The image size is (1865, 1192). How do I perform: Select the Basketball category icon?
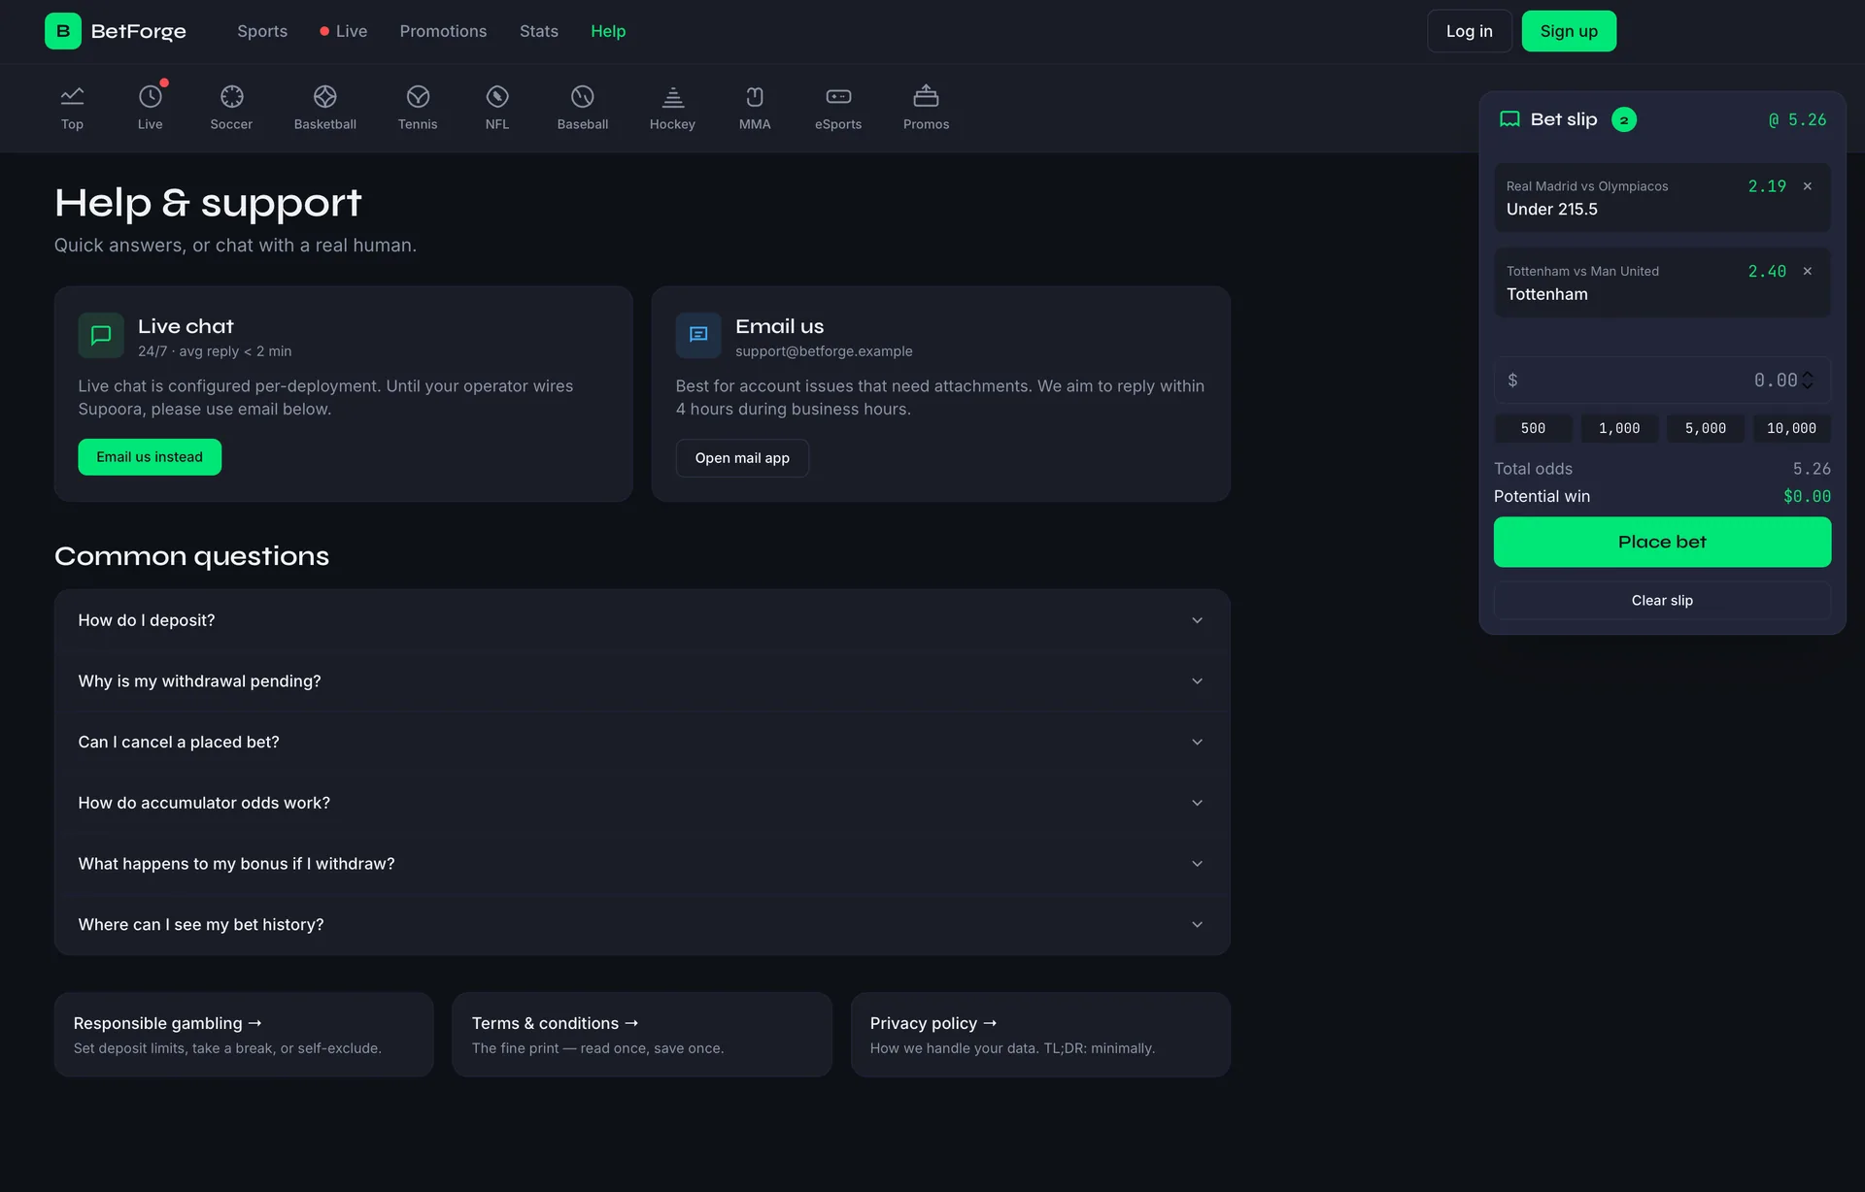[324, 96]
